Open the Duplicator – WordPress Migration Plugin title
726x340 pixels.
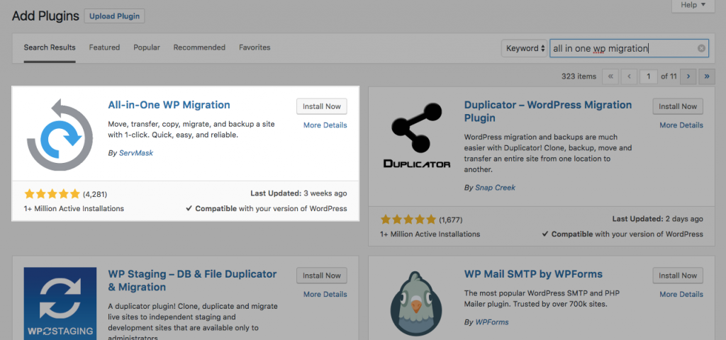click(548, 111)
